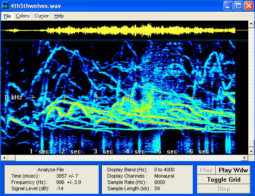The width and height of the screenshot is (255, 196).
Task: Click the horizontal scrollbar right arrow
Action: 244,158
